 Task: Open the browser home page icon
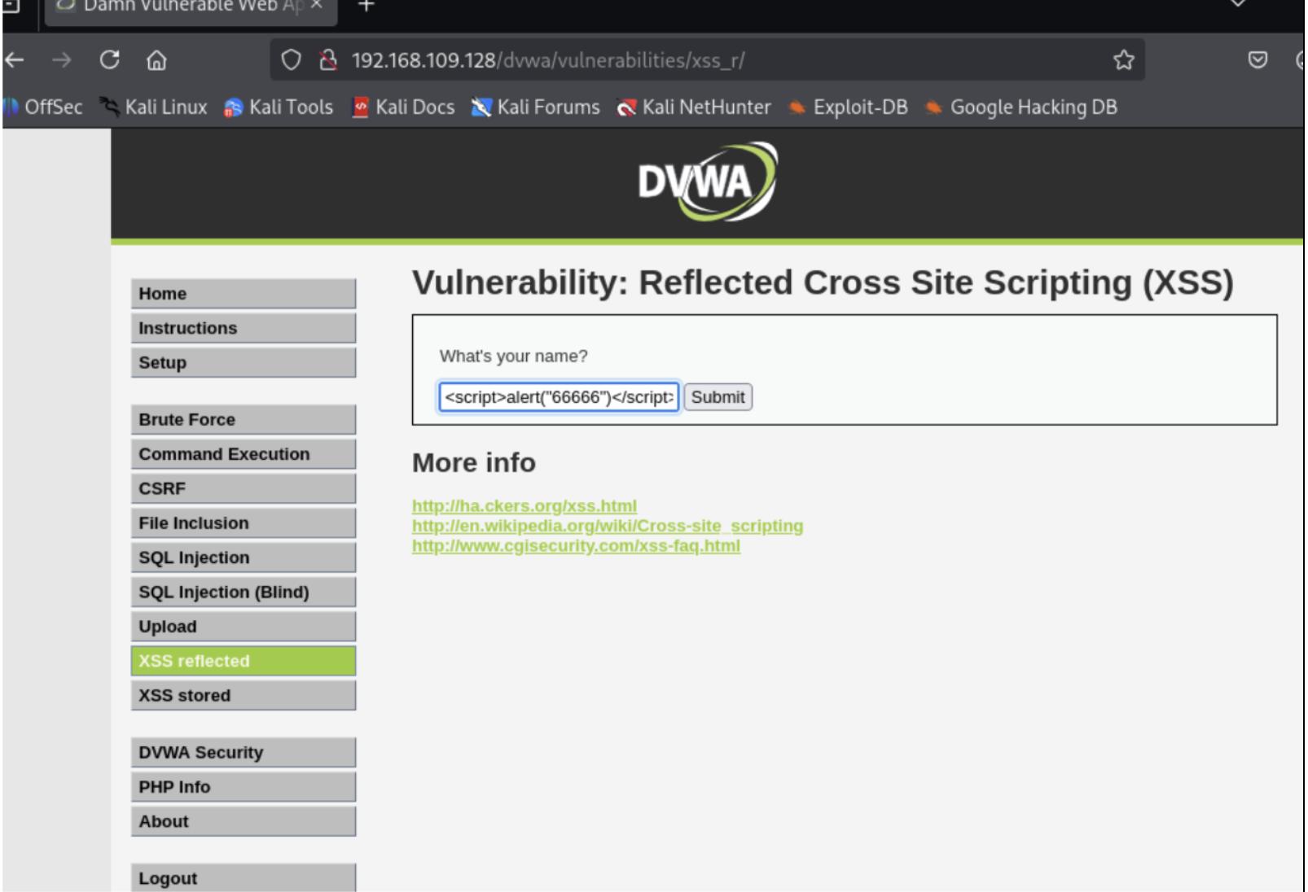pyautogui.click(x=156, y=60)
